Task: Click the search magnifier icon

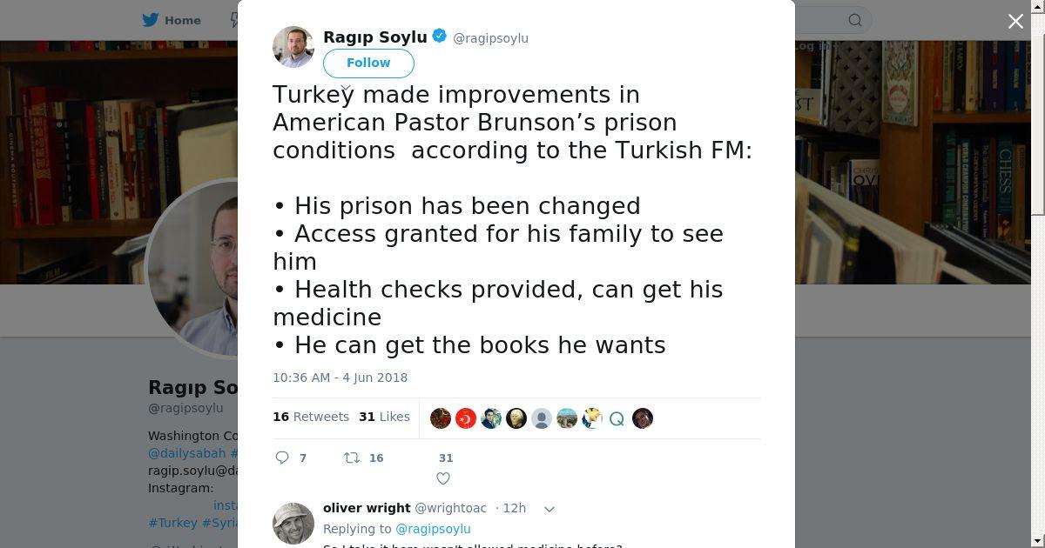Action: pyautogui.click(x=855, y=20)
